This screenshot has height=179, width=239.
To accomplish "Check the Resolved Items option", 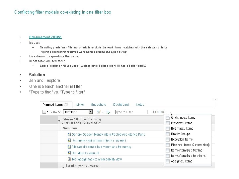I will (168, 123).
